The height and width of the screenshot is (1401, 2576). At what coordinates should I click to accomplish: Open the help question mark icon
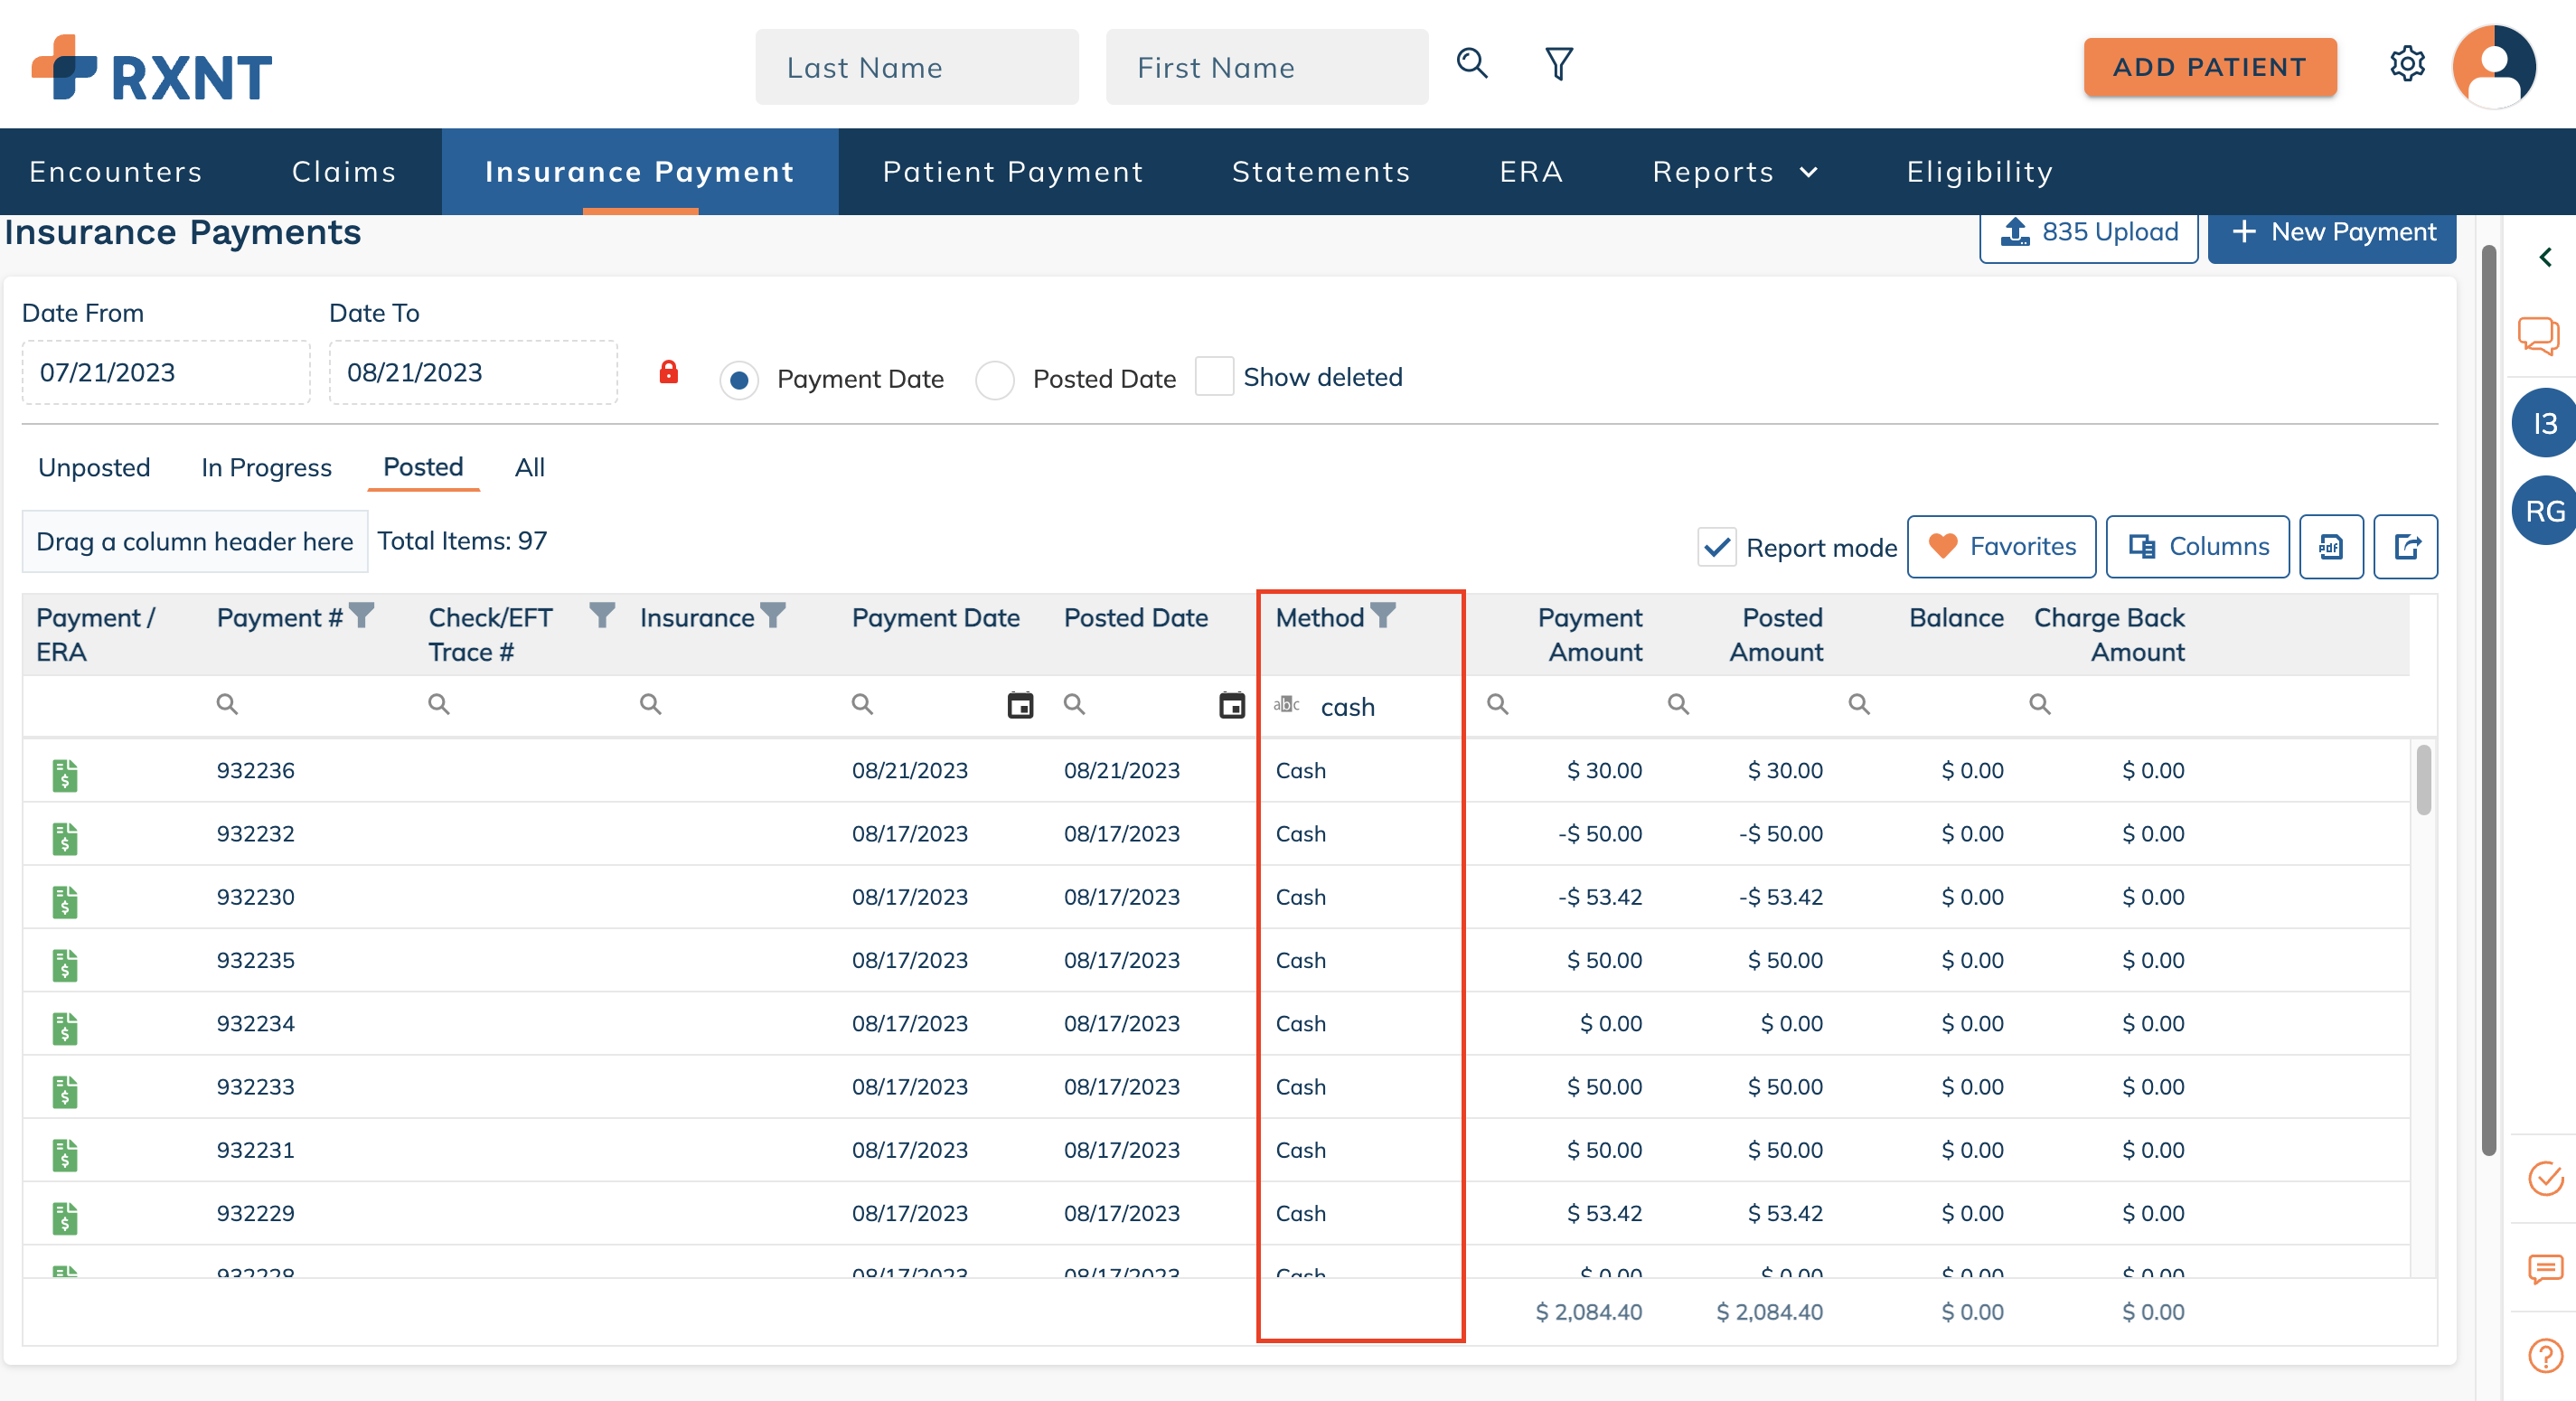click(2546, 1357)
